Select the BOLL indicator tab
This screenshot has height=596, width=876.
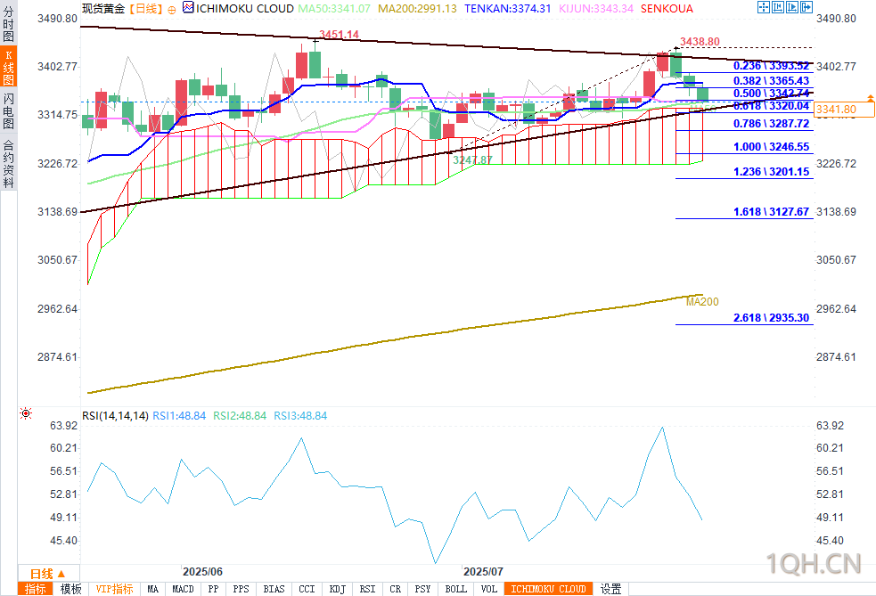(x=456, y=589)
